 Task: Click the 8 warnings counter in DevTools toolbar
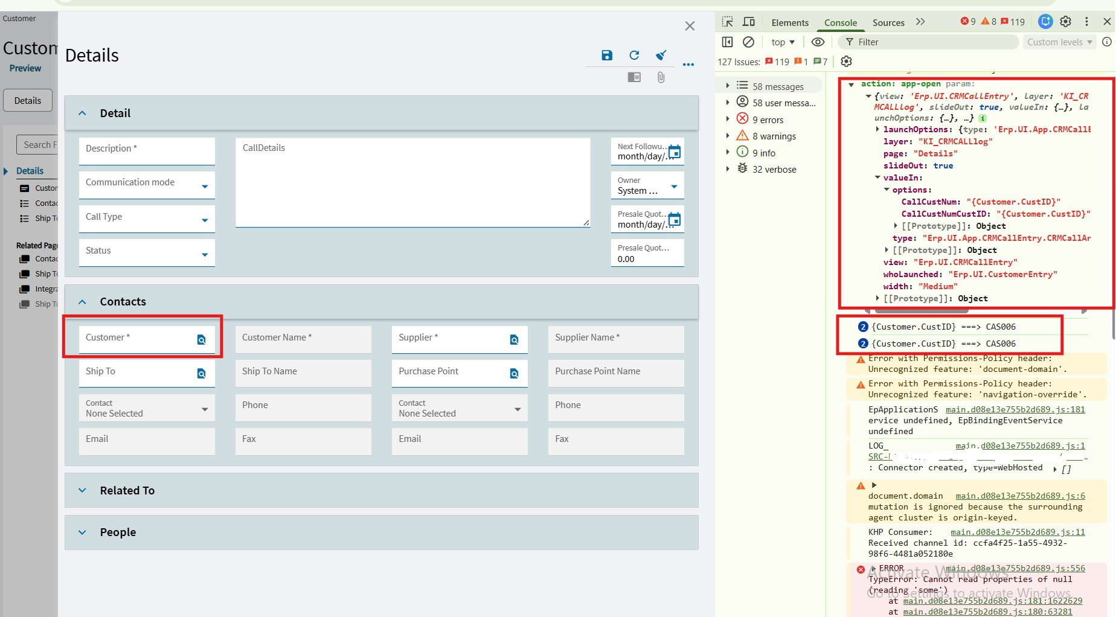coord(989,22)
